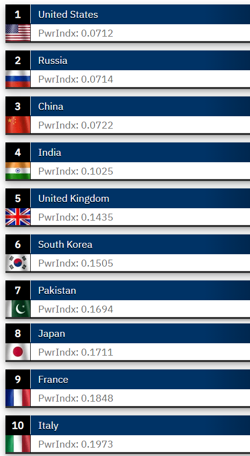Click the Italy flag image

coord(18,444)
